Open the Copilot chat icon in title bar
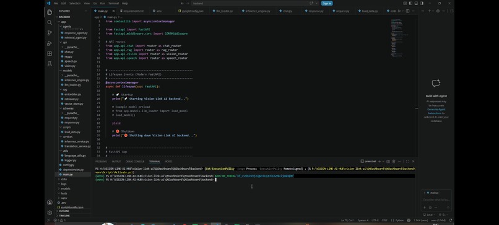 [311, 3]
